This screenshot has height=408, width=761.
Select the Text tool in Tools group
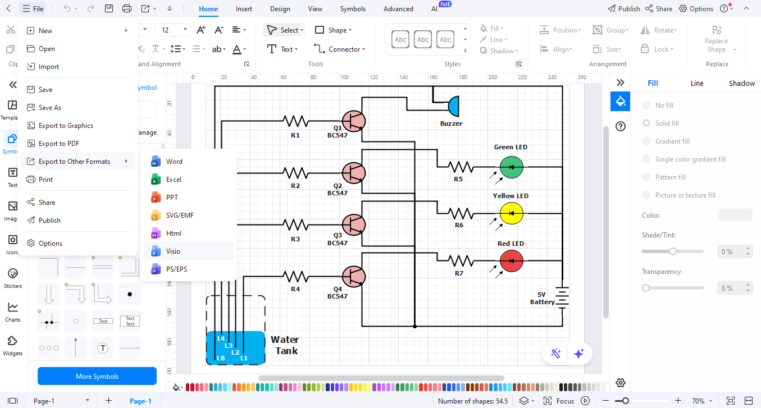click(x=281, y=49)
